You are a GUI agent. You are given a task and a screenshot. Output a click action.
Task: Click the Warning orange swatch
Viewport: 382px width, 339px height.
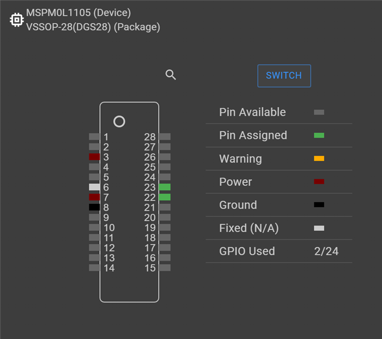click(x=319, y=159)
